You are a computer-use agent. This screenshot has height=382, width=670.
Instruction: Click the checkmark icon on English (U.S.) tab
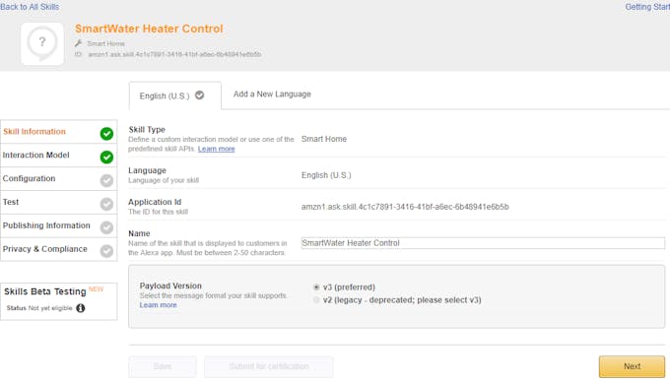(200, 95)
